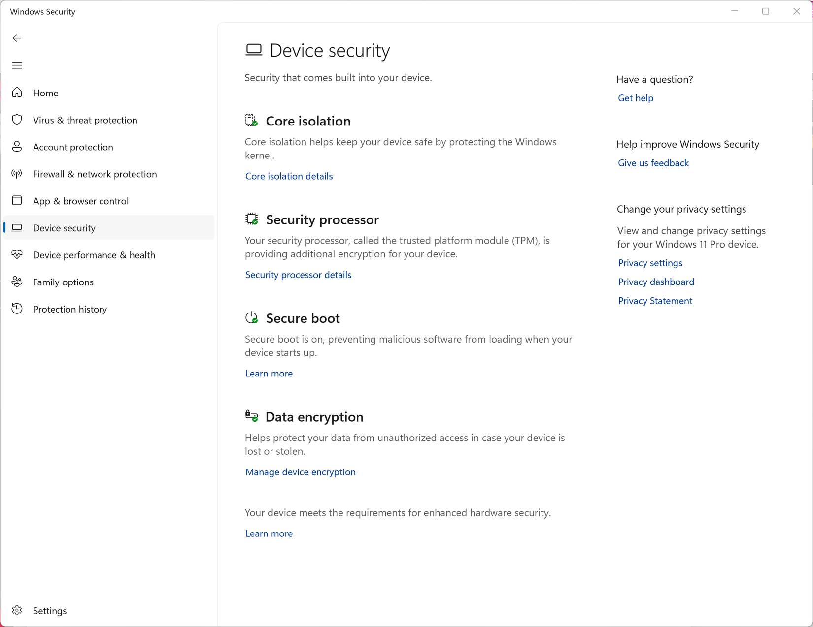Screen dimensions: 813x627
Task: Click the Settings gear at the bottom
Action: [17, 610]
